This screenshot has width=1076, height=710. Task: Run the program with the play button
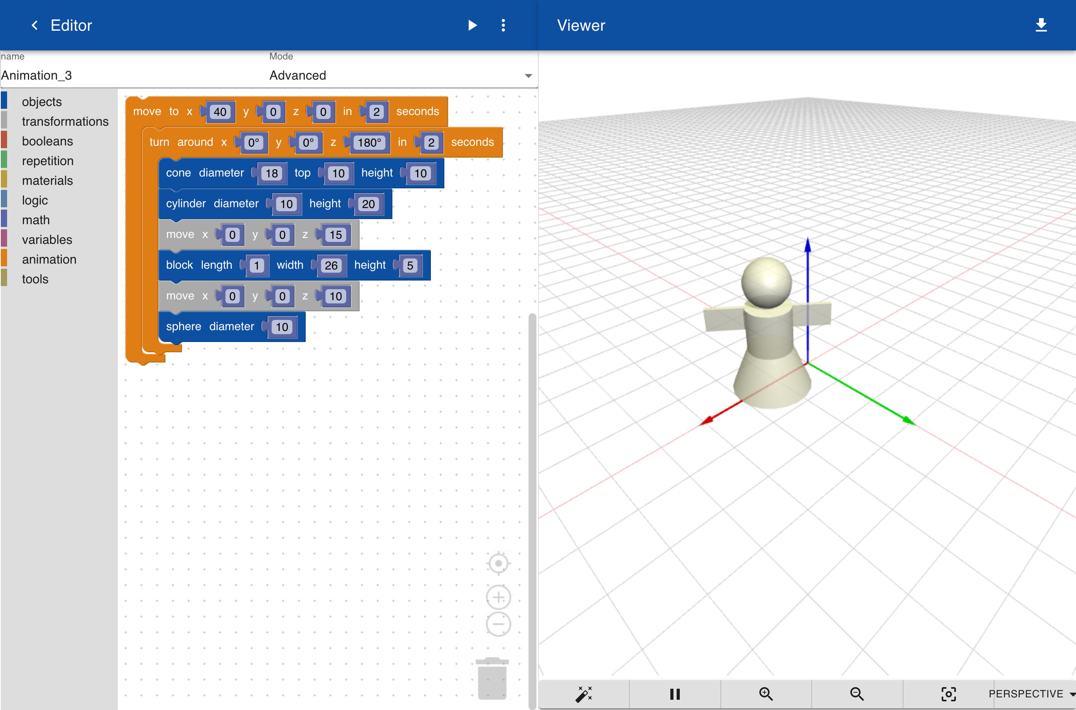click(x=472, y=25)
